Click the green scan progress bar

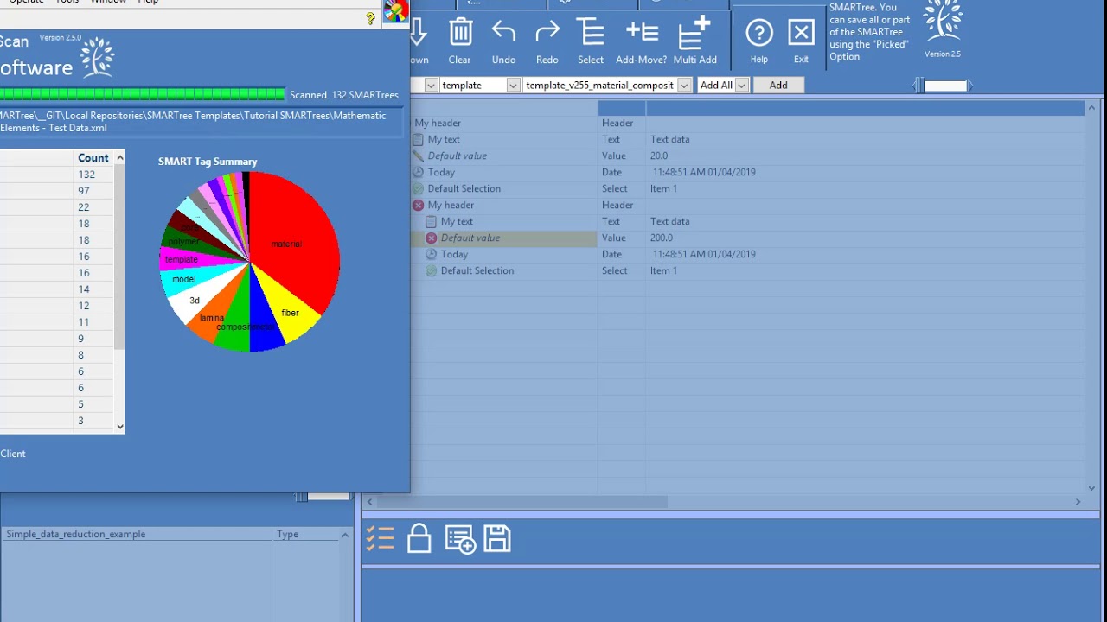tap(143, 93)
